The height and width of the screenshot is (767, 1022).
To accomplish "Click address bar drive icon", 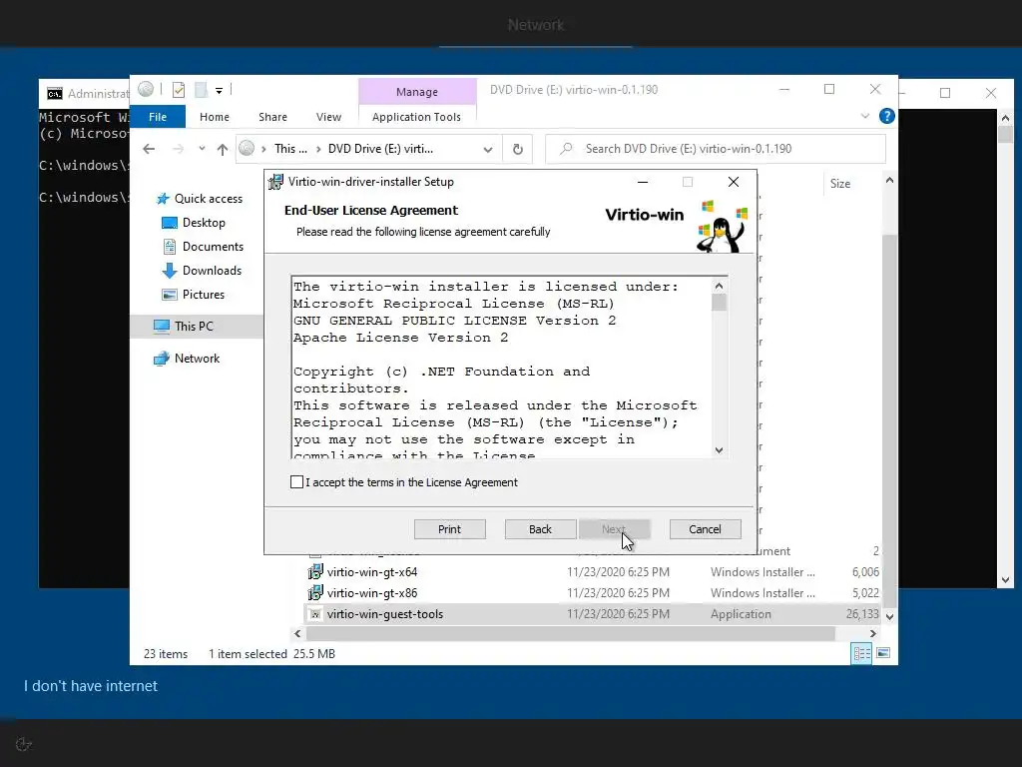I will (x=247, y=149).
